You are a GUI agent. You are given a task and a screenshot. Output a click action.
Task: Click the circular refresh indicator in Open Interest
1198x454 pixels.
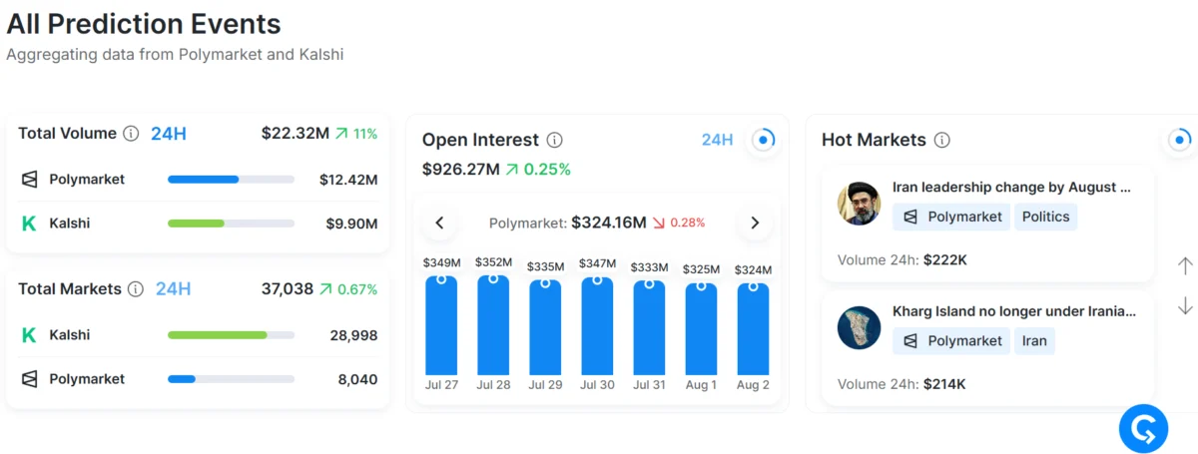tap(764, 140)
